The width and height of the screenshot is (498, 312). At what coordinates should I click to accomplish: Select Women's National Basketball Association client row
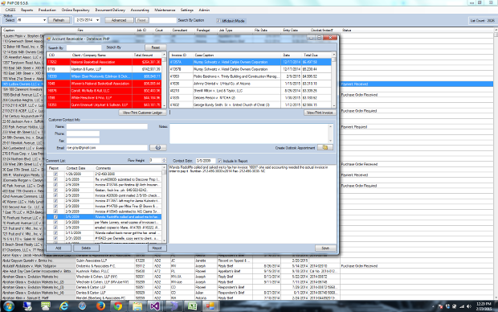104,84
